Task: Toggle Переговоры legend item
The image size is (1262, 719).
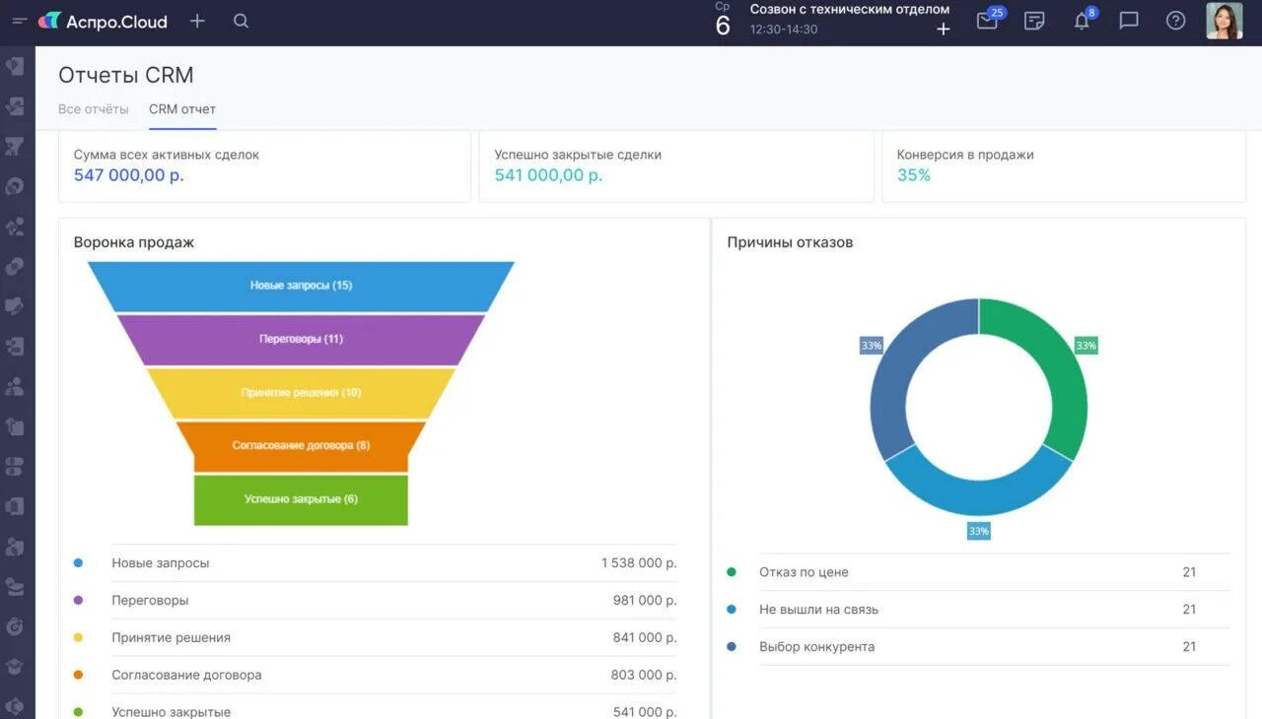Action: point(150,601)
